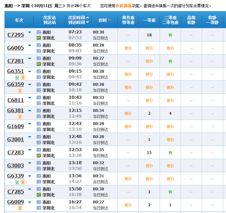Open train C7281 details link
Viewport: 226px width, 213px height.
(16, 61)
